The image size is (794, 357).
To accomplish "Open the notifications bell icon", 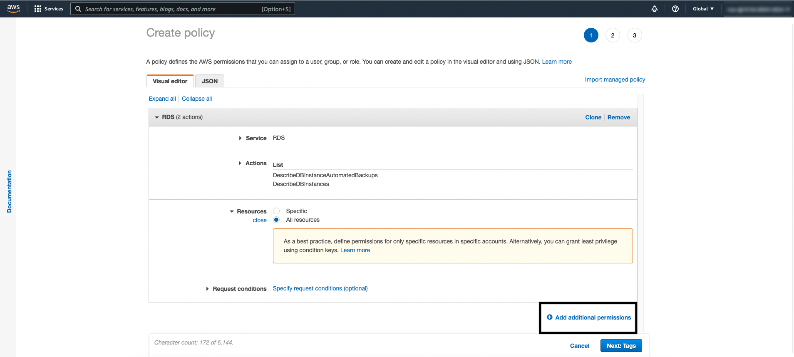I will pyautogui.click(x=655, y=9).
